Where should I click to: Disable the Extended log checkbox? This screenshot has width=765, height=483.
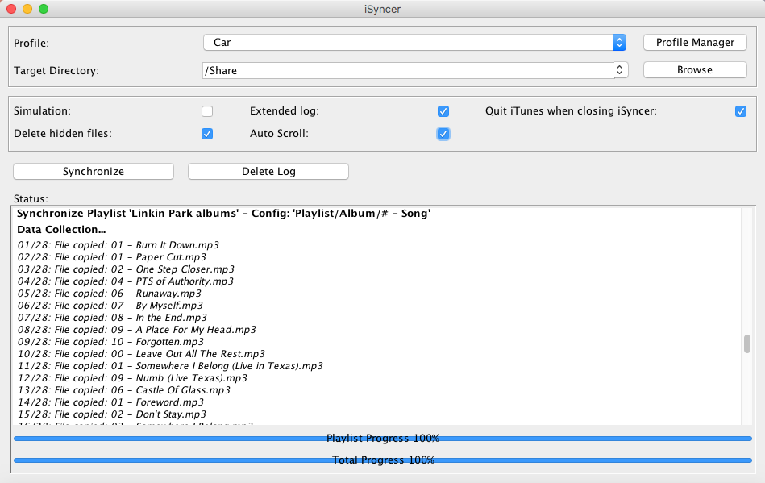point(443,111)
